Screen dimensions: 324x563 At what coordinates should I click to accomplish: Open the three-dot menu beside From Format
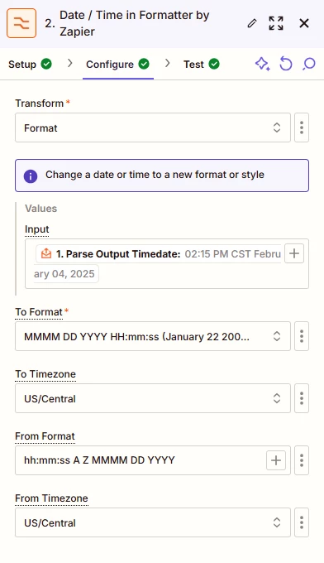302,460
